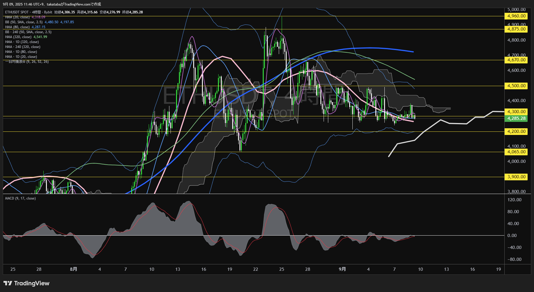Click the 19 date at time axis end
Viewport: 534px width, 292px height.
[498, 269]
